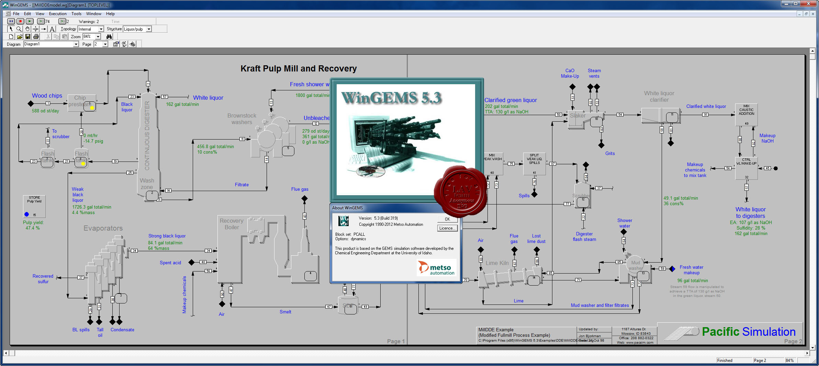Click the Chip presteam block
819x366 pixels.
82,103
